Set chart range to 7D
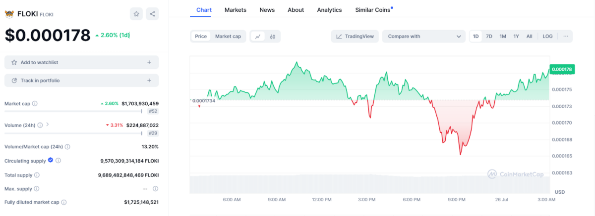Screen dimensions: 595x216 click(x=489, y=36)
